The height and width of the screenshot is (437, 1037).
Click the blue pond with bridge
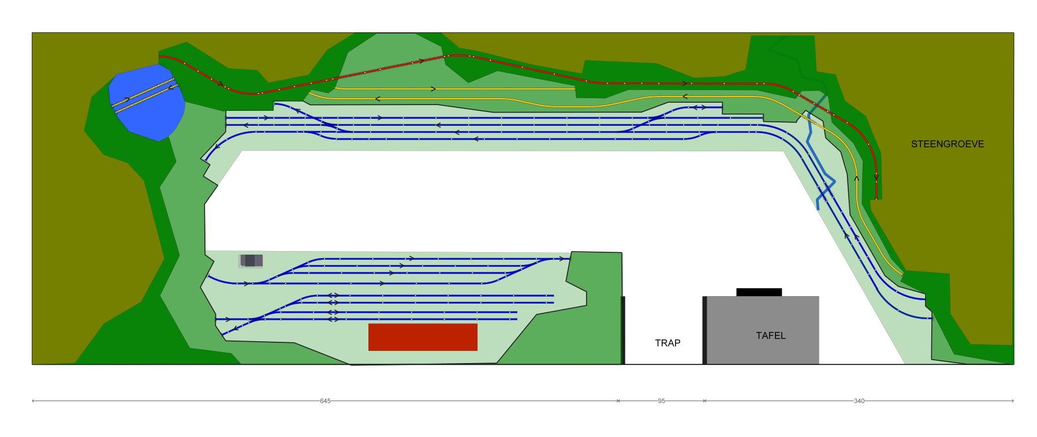147,102
